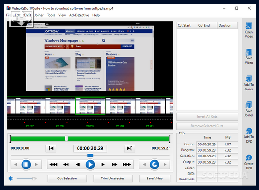Open the View menu
This screenshot has width=259, height=190.
click(62, 15)
